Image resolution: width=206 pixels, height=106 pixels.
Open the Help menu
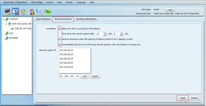pos(92,2)
